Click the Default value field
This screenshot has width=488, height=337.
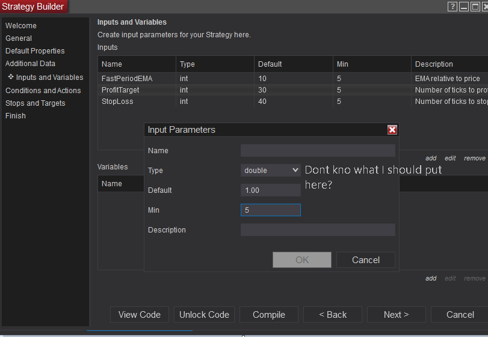[270, 190]
